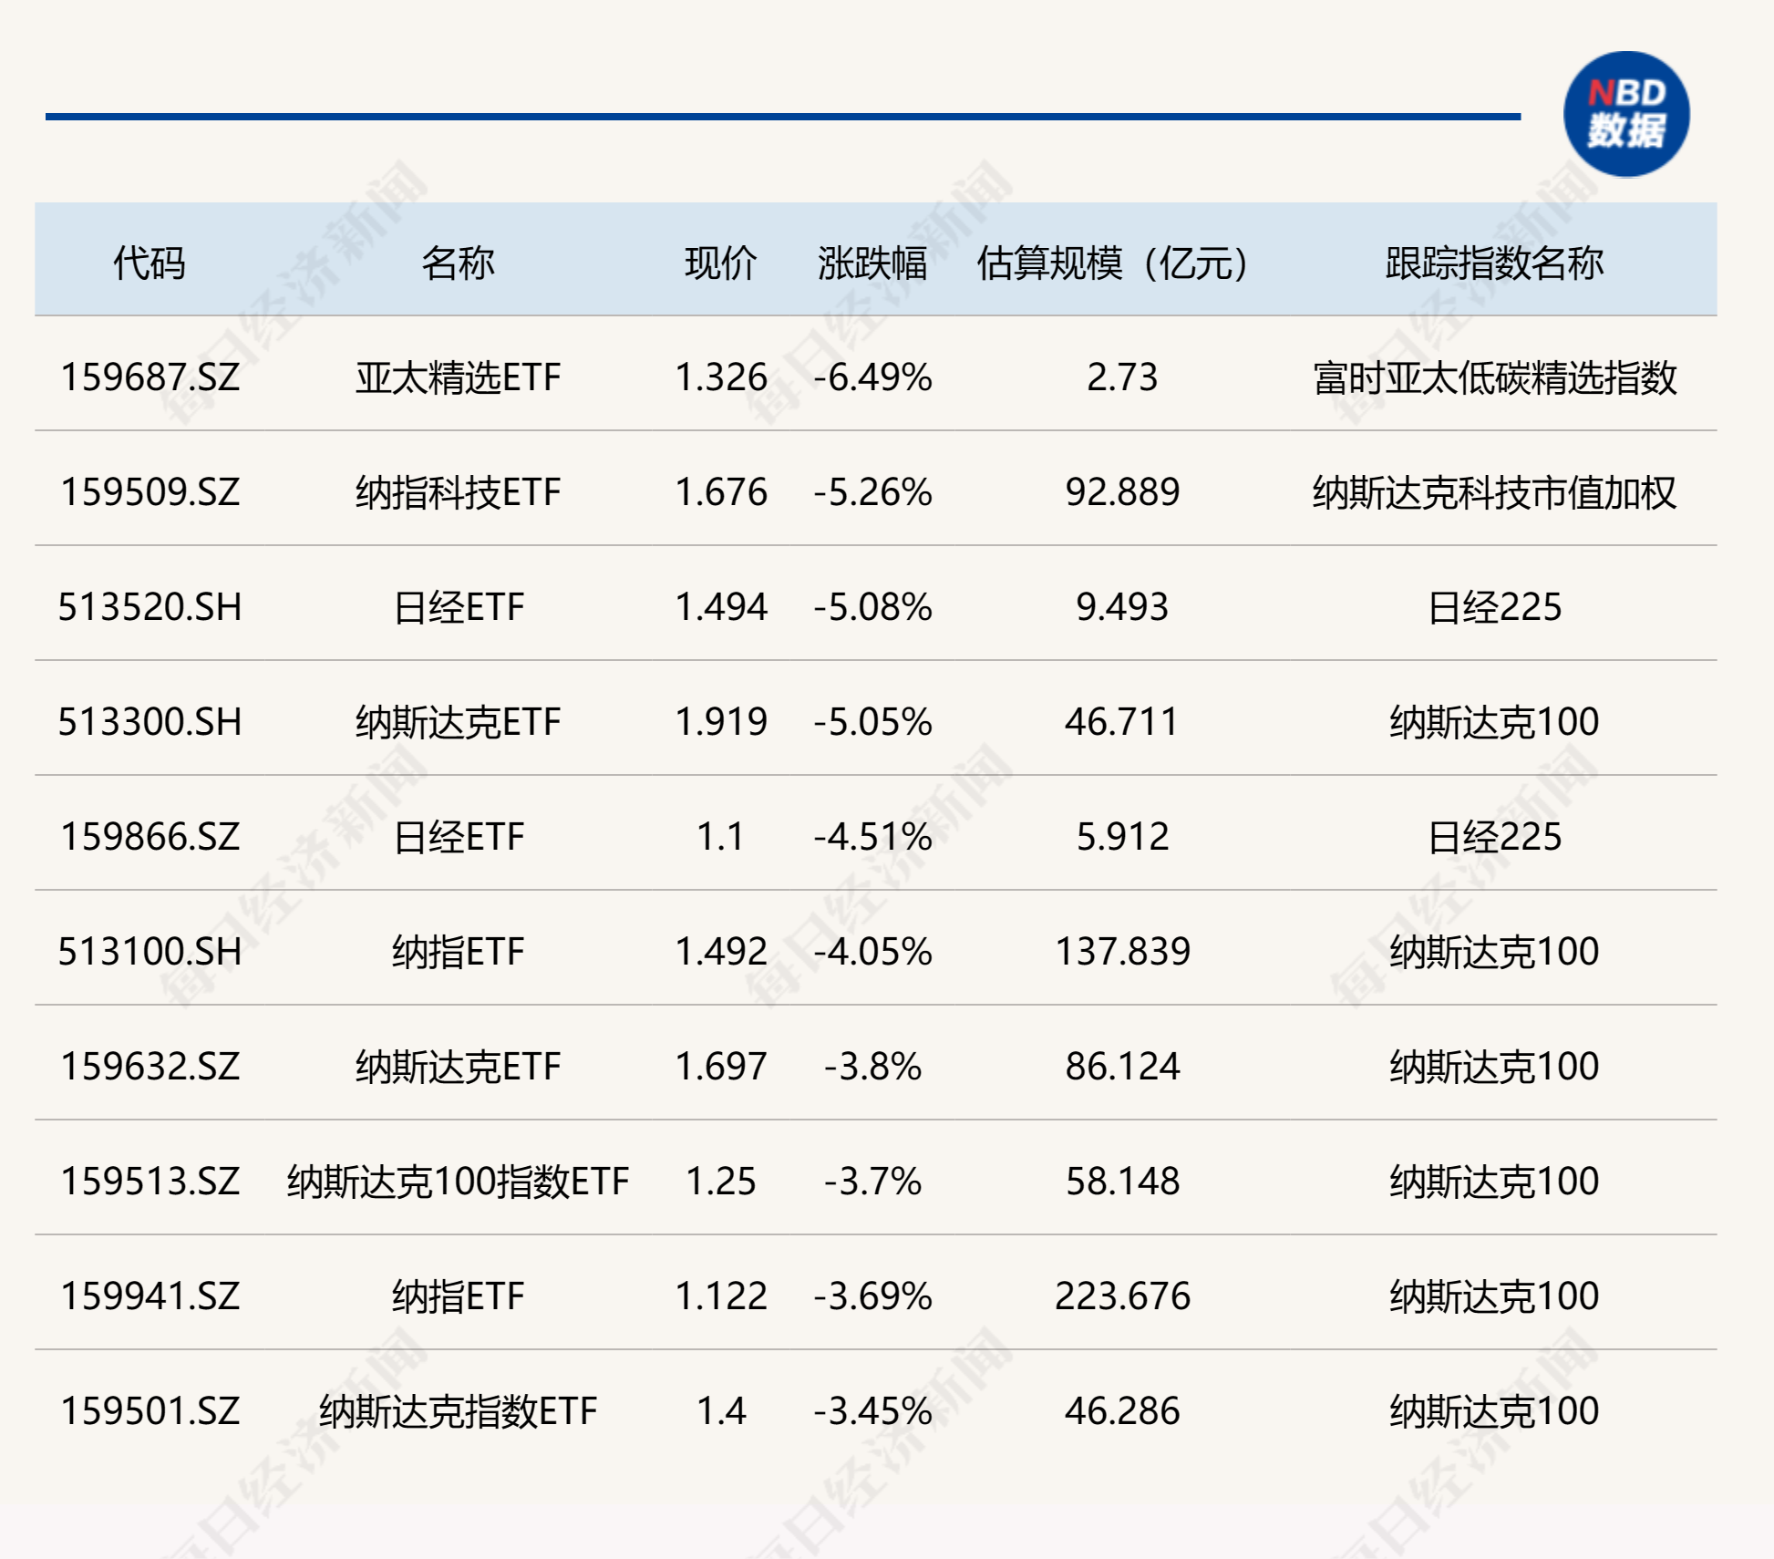This screenshot has height=1559, width=1774.
Task: Select the 代码 column header
Action: [x=150, y=263]
